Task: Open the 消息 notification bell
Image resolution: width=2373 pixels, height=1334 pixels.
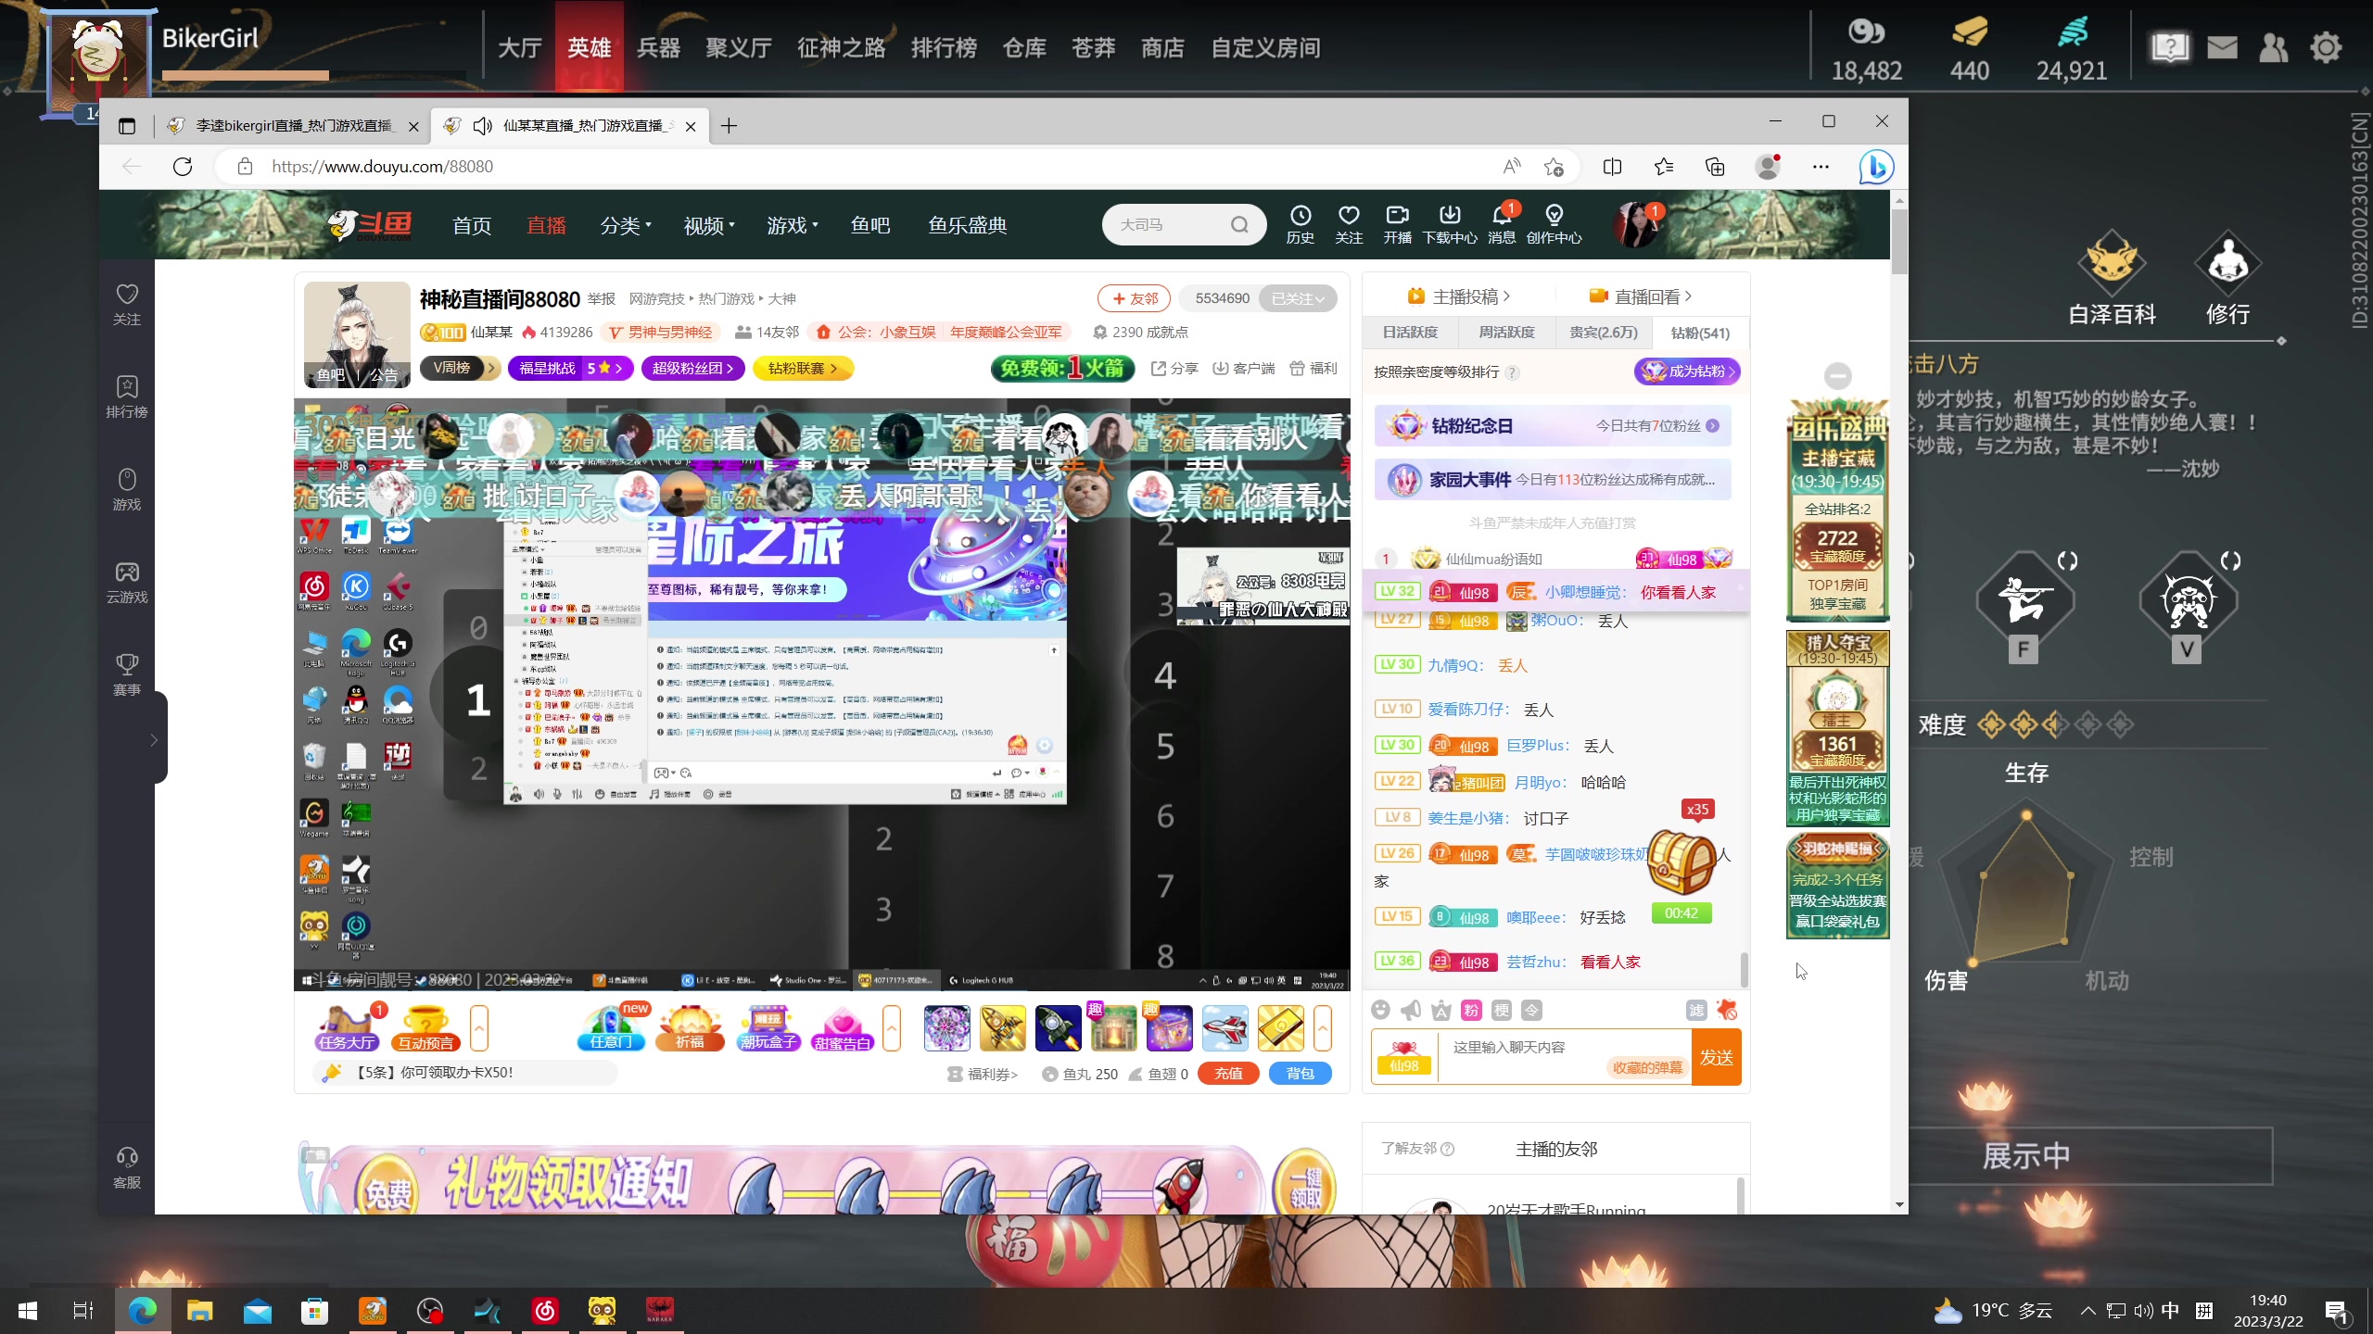Action: pyautogui.click(x=1502, y=224)
